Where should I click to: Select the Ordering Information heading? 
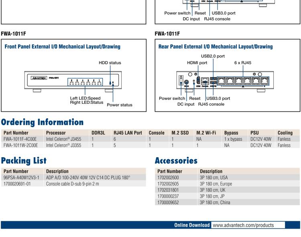tap(42, 121)
